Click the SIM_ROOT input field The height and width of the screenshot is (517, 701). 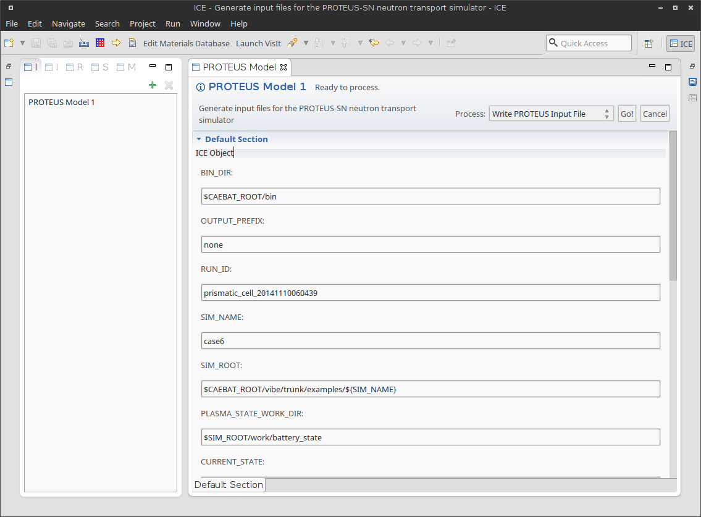click(x=430, y=389)
